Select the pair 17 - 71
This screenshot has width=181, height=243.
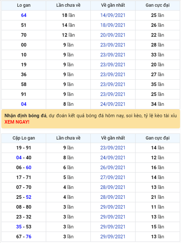[x=24, y=177]
